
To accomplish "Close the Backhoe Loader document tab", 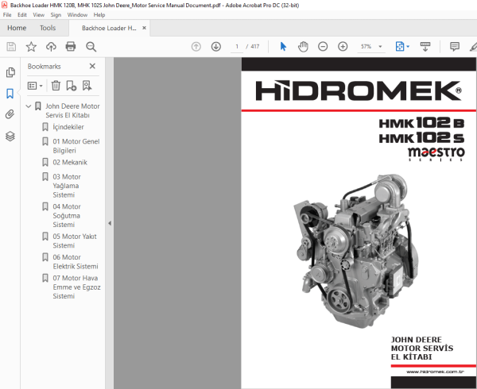I will point(144,28).
